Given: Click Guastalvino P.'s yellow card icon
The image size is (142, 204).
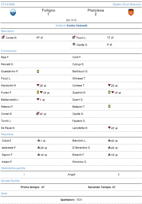Looking at the screenshot, I should 38,71.
